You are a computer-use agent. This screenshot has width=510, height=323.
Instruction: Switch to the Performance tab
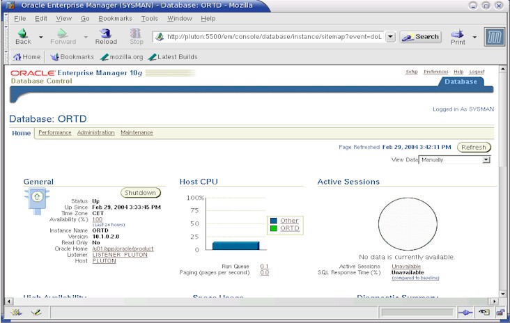(54, 132)
